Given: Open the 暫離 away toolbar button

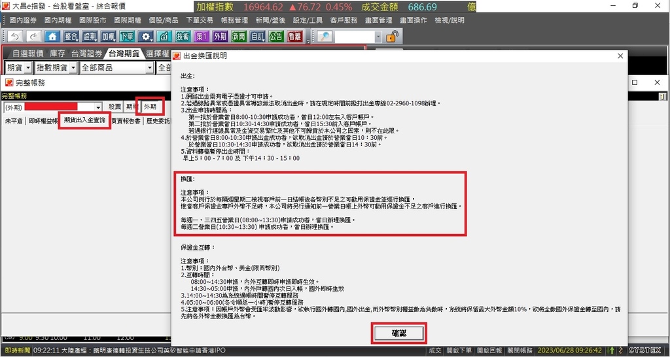Looking at the screenshot, I should coord(295,37).
